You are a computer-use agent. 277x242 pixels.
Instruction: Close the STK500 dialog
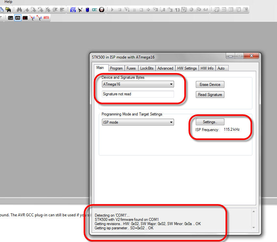click(251, 56)
